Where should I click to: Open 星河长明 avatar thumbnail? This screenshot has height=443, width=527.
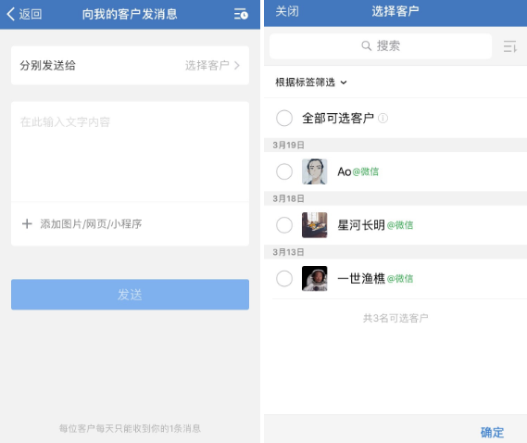click(314, 225)
